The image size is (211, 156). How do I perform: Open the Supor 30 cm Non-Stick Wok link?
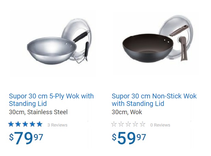tap(154, 100)
